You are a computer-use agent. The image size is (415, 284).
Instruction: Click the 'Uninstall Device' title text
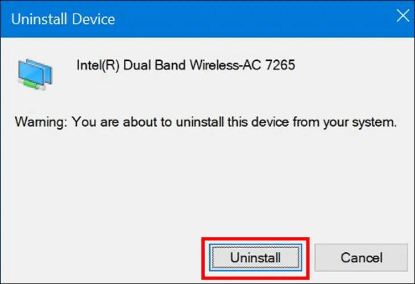point(63,19)
